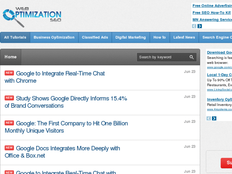Click NEW badge beside Real-Time Chat with Chrome
This screenshot has width=232, height=174.
(9, 73)
